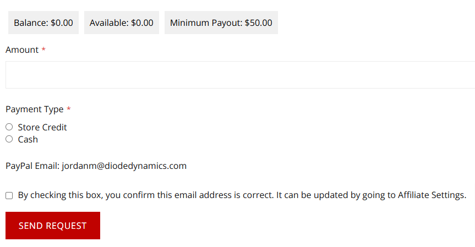Click the 'Affiliate Settings' text in the confirmation
Image resolution: width=475 pixels, height=247 pixels.
click(x=432, y=195)
